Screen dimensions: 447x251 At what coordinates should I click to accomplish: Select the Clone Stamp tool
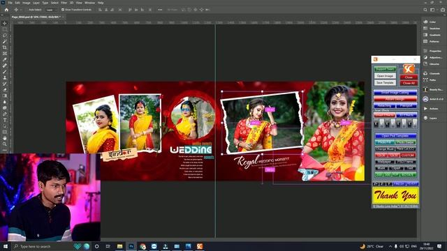click(x=5, y=77)
